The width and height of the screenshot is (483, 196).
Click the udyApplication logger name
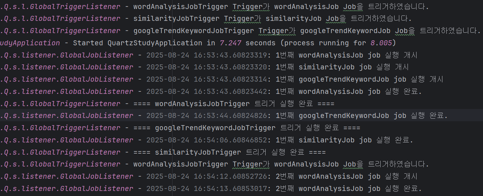pos(30,43)
